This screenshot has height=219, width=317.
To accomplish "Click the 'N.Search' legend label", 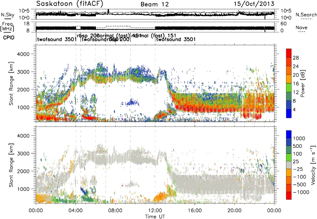I will (x=306, y=15).
